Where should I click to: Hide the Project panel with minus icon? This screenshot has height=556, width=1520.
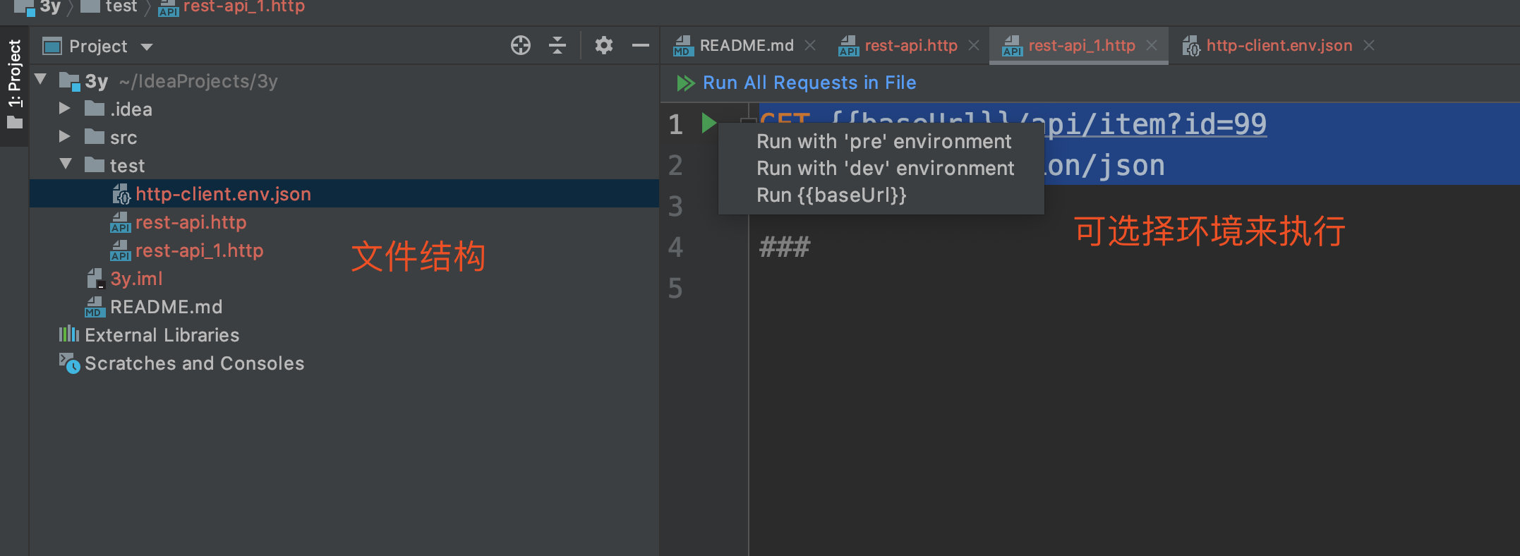coord(640,46)
